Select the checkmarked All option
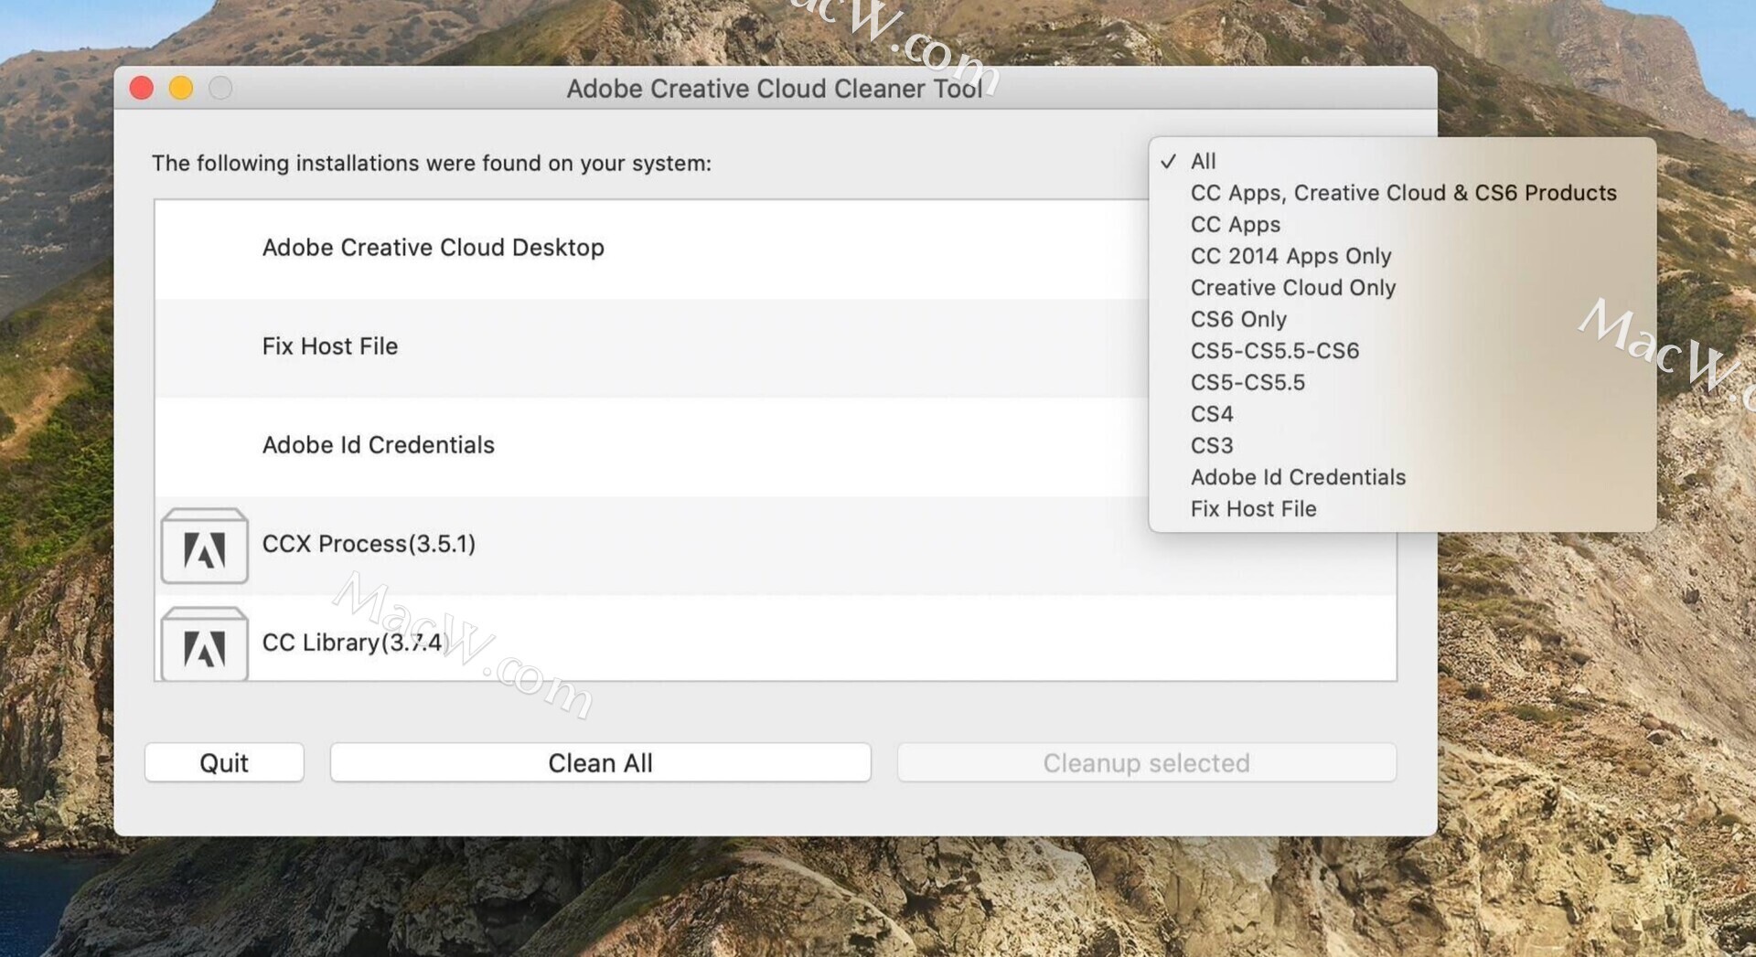The image size is (1756, 957). [x=1203, y=161]
